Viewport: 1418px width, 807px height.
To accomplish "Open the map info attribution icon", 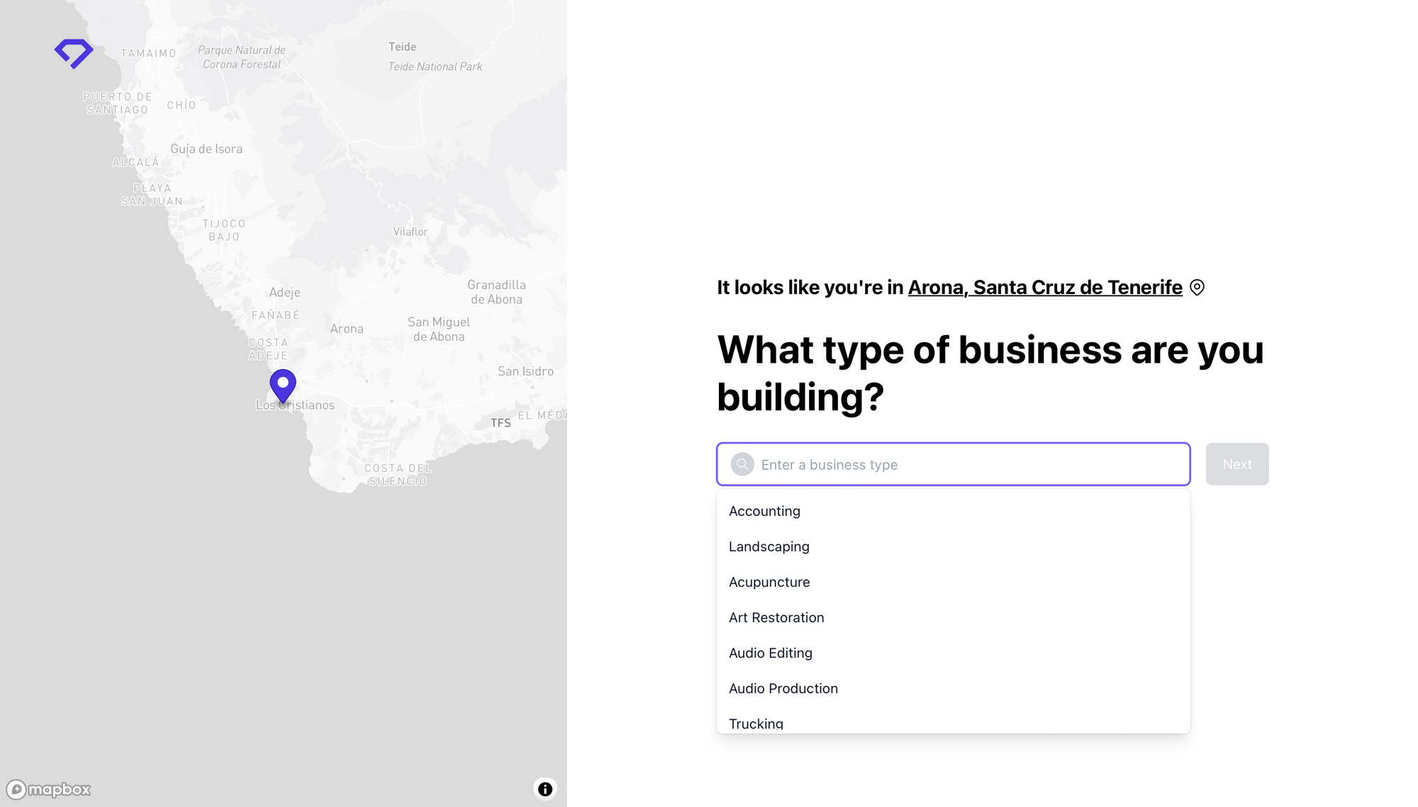I will point(545,789).
